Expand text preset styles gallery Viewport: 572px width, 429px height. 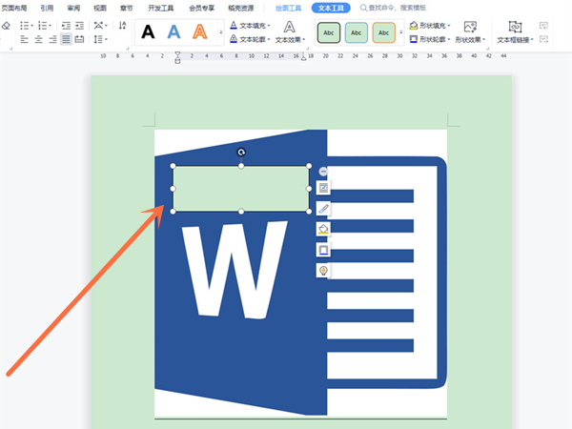coord(221,32)
